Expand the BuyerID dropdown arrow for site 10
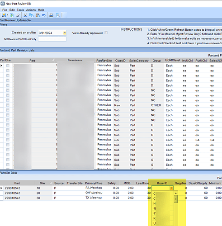This screenshot has width=222, height=226. pos(171,188)
